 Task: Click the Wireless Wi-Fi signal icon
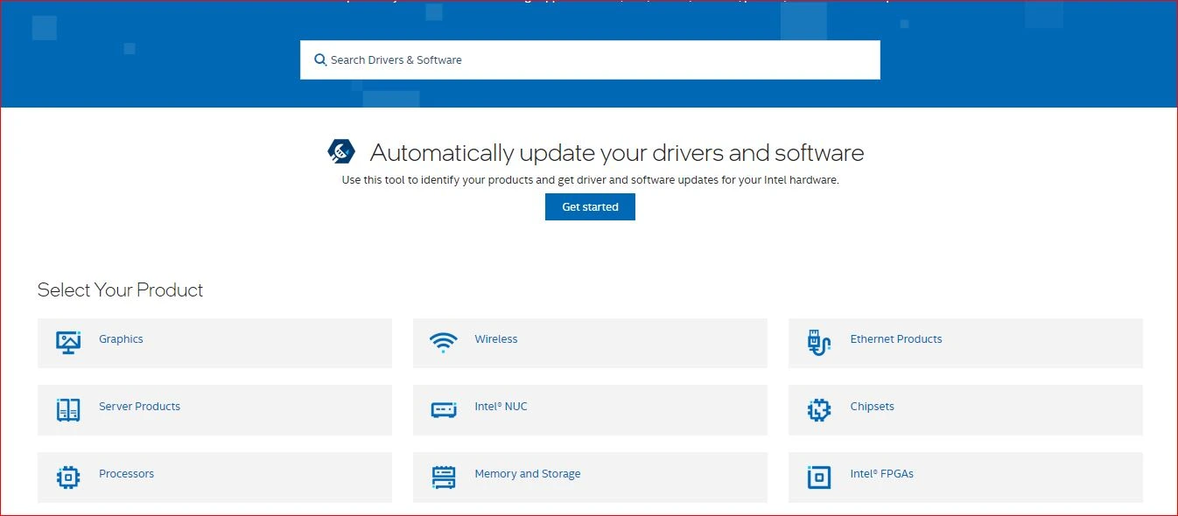click(x=444, y=342)
